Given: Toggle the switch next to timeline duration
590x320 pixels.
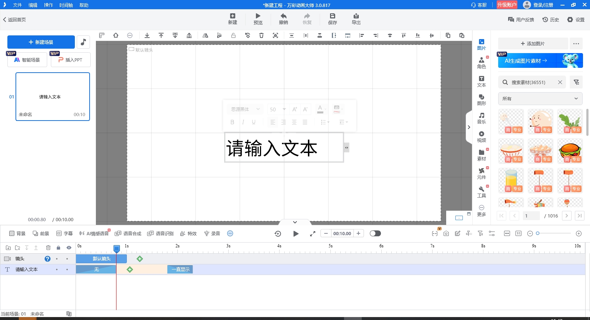Looking at the screenshot, I should (x=375, y=233).
